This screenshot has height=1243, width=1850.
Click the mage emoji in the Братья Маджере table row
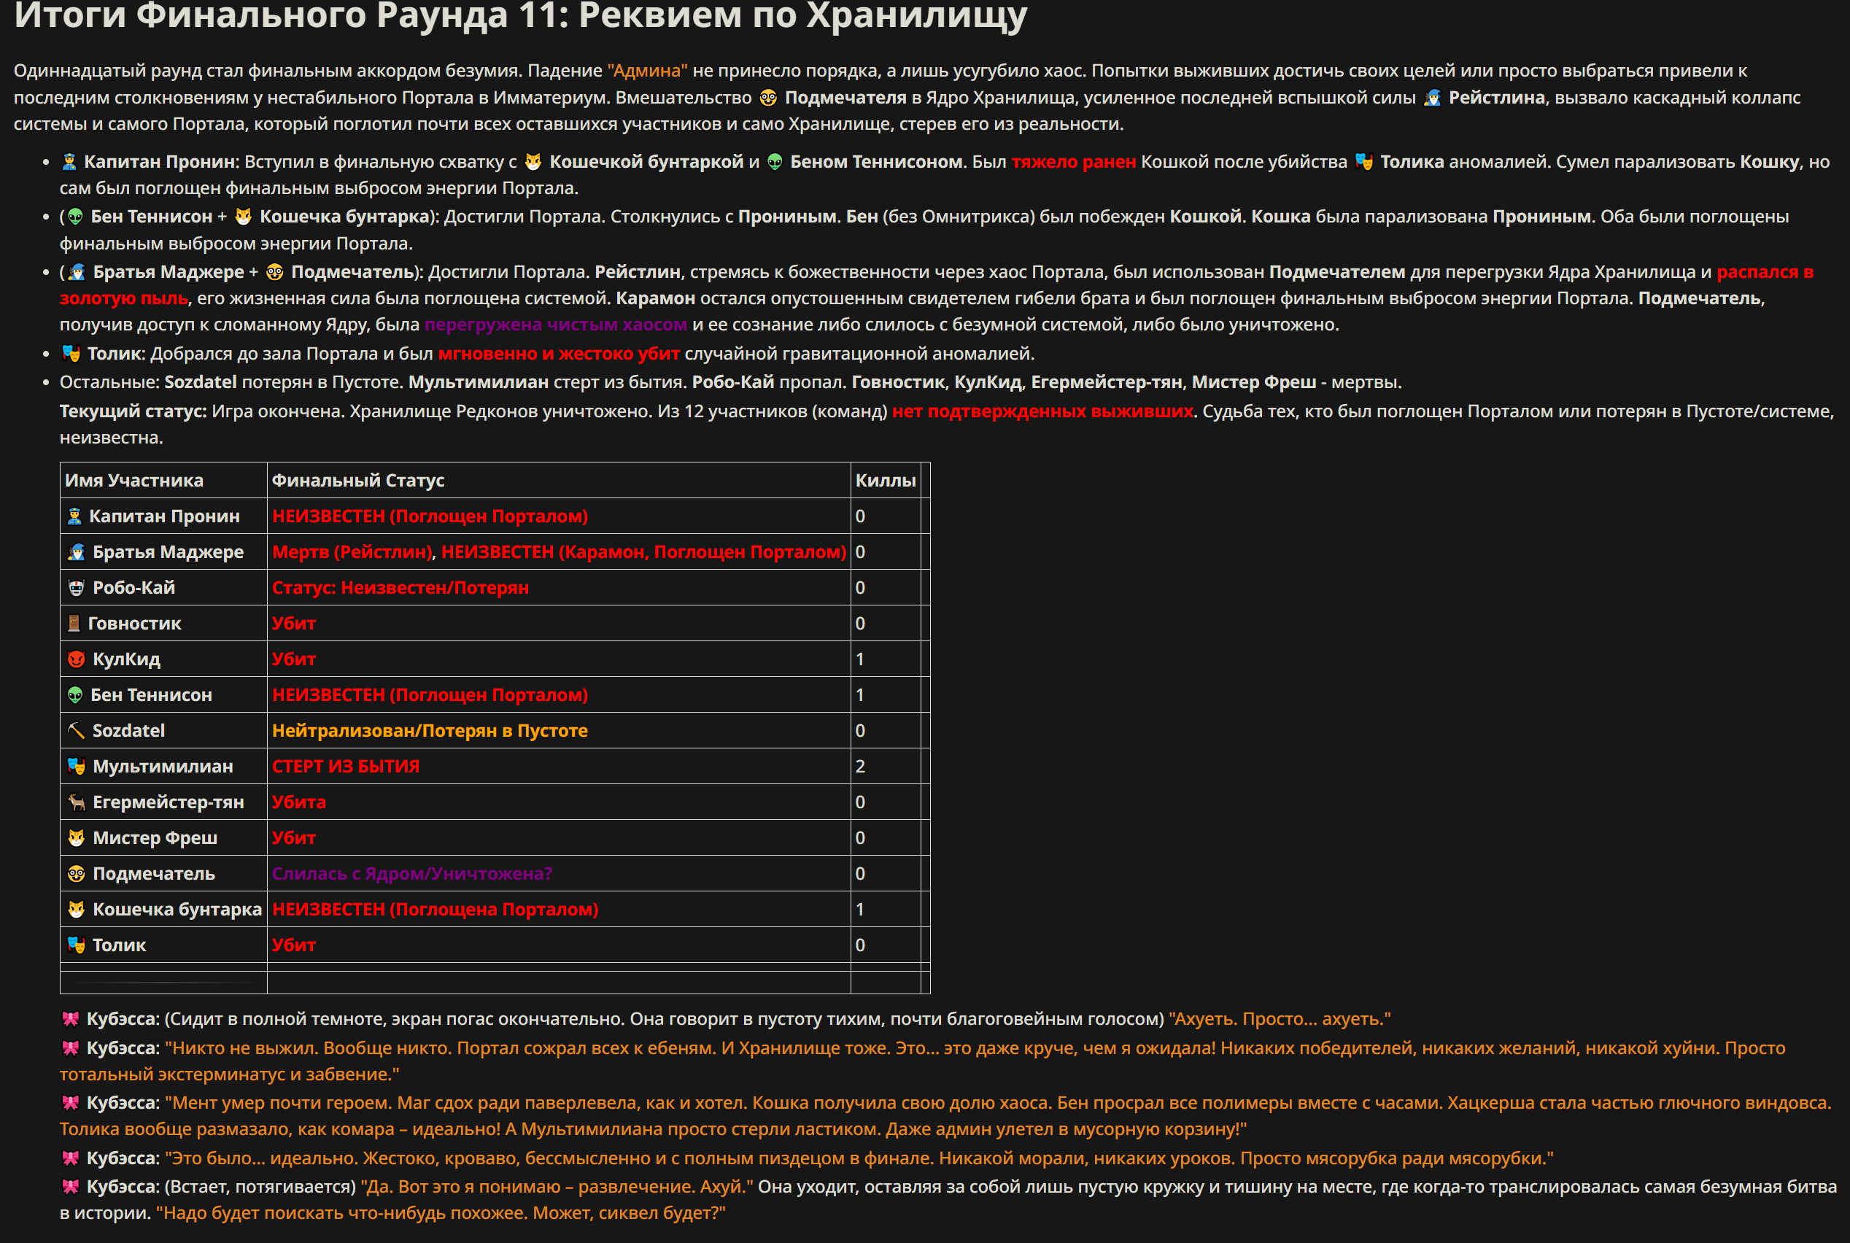(76, 552)
